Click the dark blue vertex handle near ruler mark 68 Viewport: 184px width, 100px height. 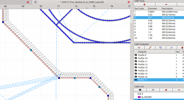point(3,22)
